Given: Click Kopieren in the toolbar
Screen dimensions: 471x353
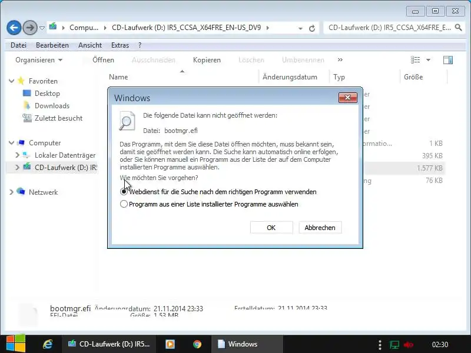Looking at the screenshot, I should [x=207, y=60].
